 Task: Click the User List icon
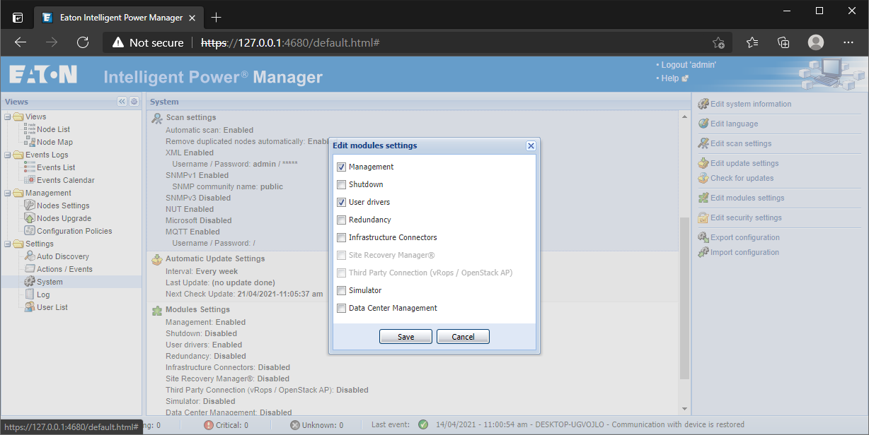pos(30,307)
